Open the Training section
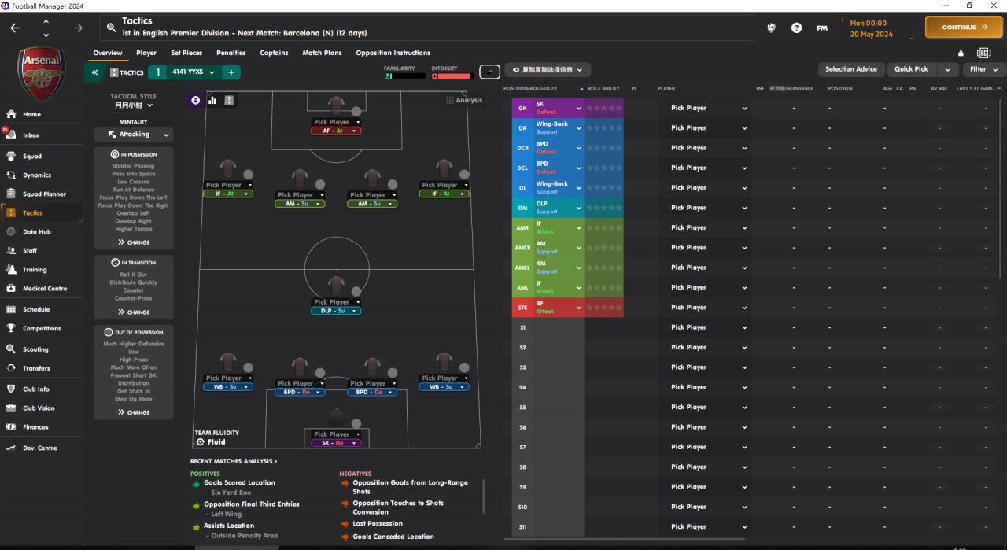1007x550 pixels. (35, 269)
